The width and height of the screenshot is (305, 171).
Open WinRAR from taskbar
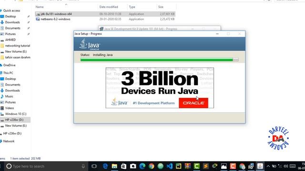(x=187, y=166)
